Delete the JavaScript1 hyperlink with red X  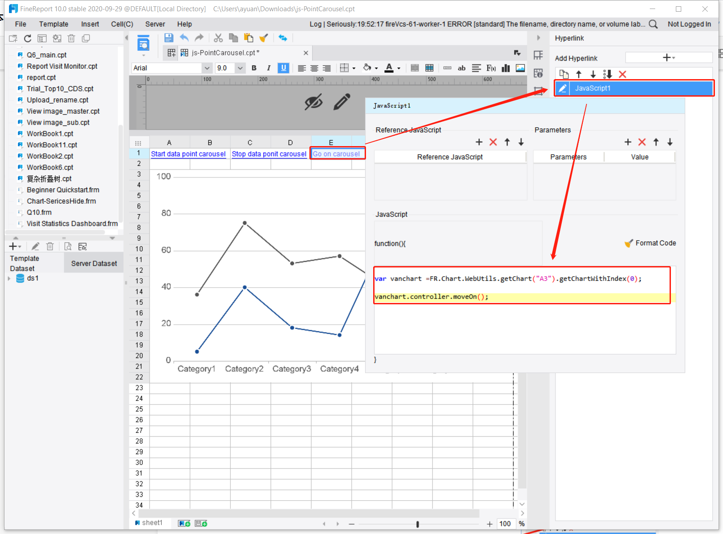tap(622, 74)
